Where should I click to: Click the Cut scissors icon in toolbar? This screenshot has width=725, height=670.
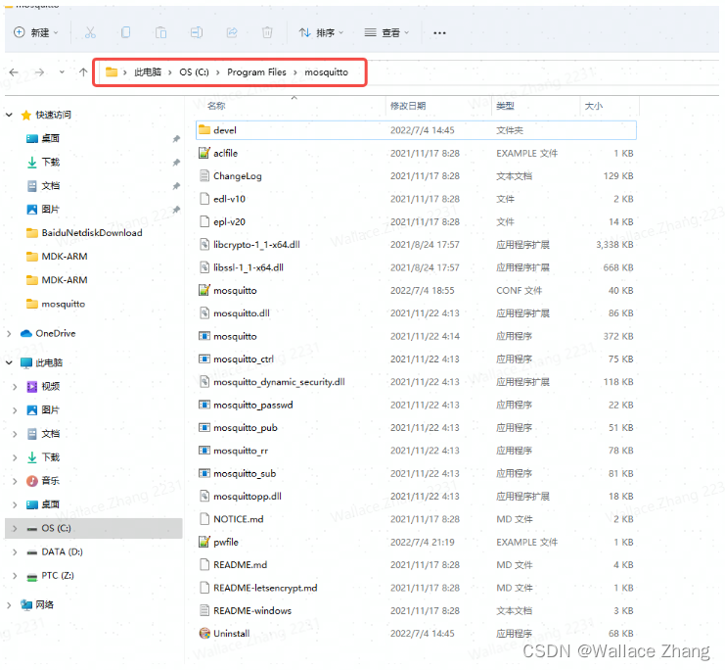90,32
